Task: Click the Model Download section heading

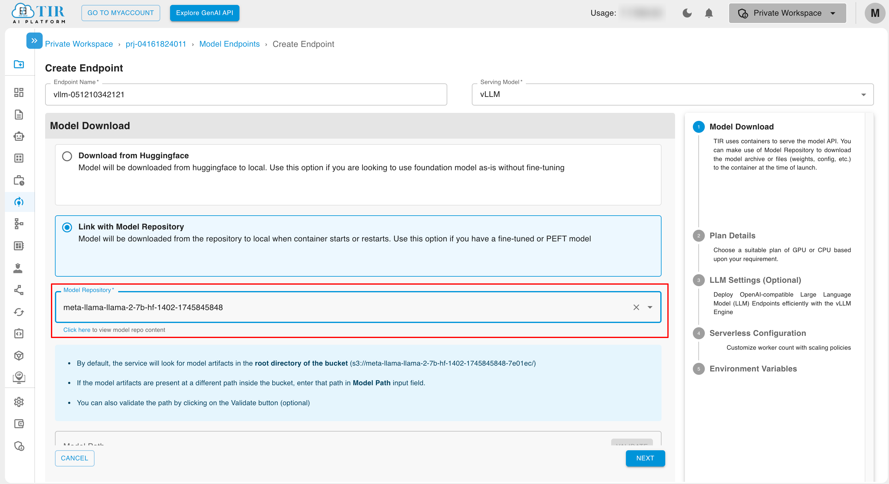Action: tap(90, 126)
